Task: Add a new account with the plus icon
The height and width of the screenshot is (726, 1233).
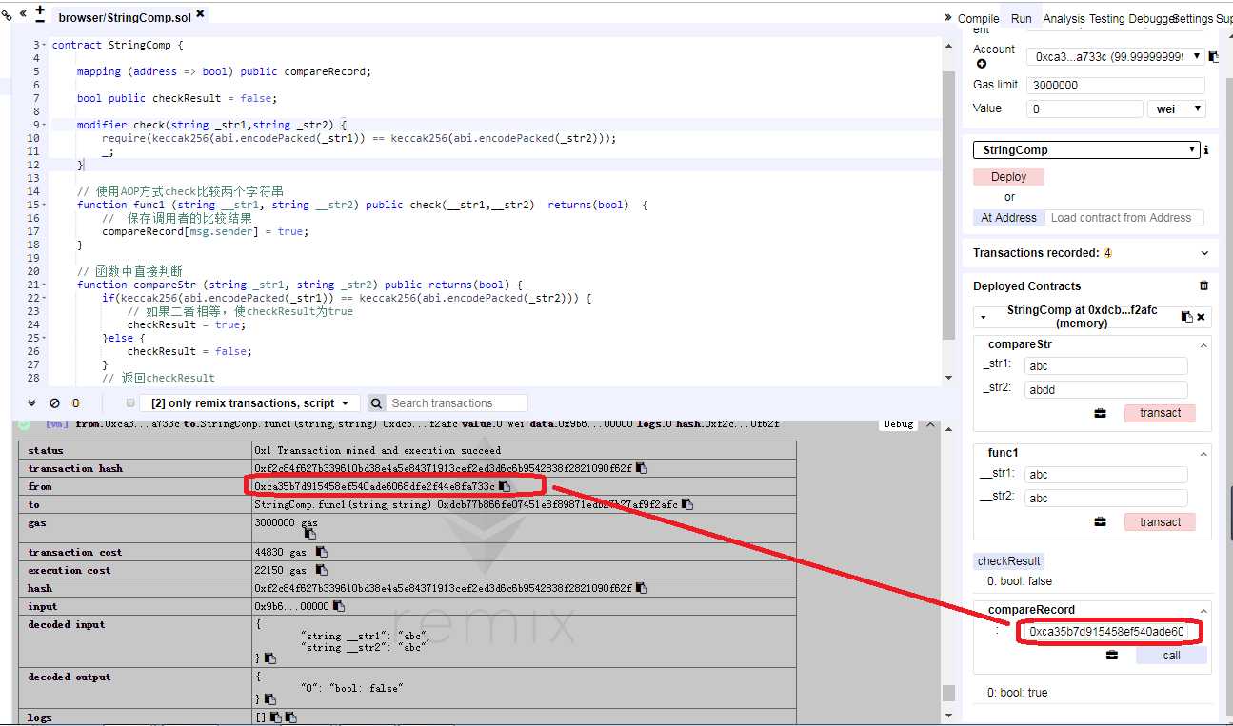Action: click(982, 64)
